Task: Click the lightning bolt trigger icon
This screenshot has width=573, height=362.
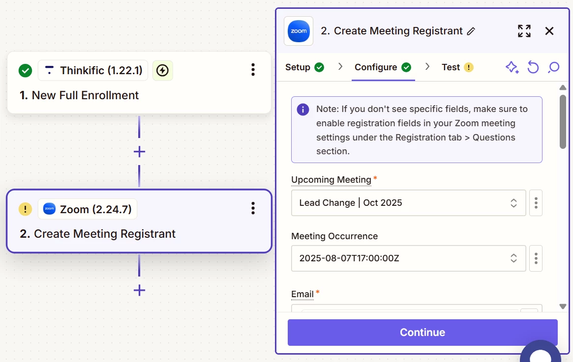Action: click(x=163, y=70)
